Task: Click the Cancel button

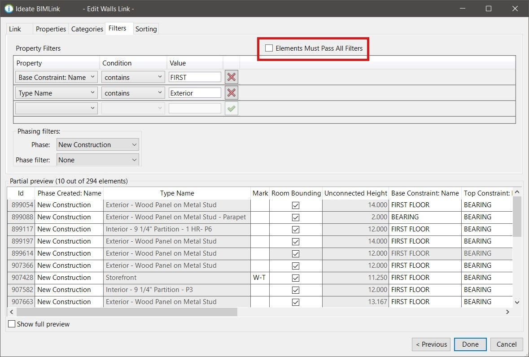Action: click(507, 344)
